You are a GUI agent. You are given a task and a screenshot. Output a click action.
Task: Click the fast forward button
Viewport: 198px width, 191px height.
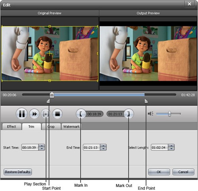pyautogui.click(x=34, y=114)
